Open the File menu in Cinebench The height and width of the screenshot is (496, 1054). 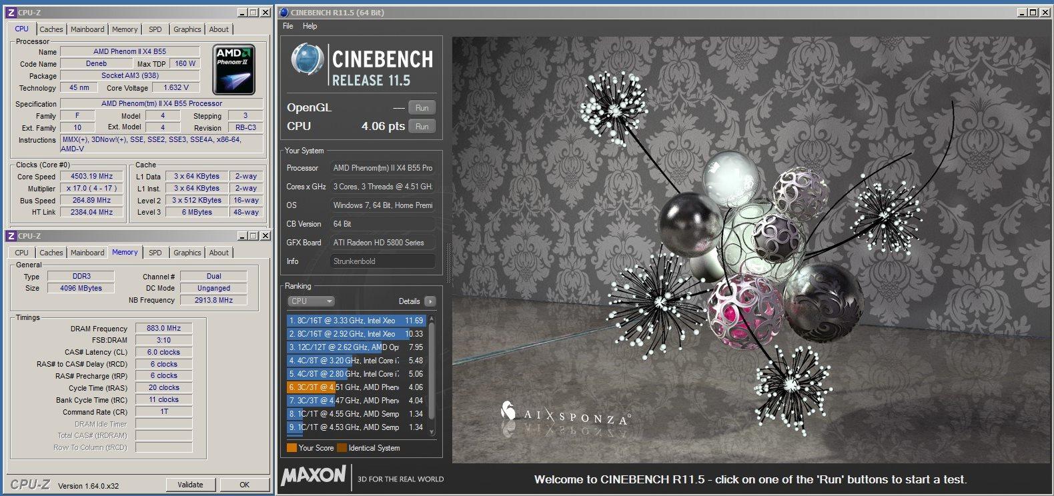pyautogui.click(x=288, y=26)
